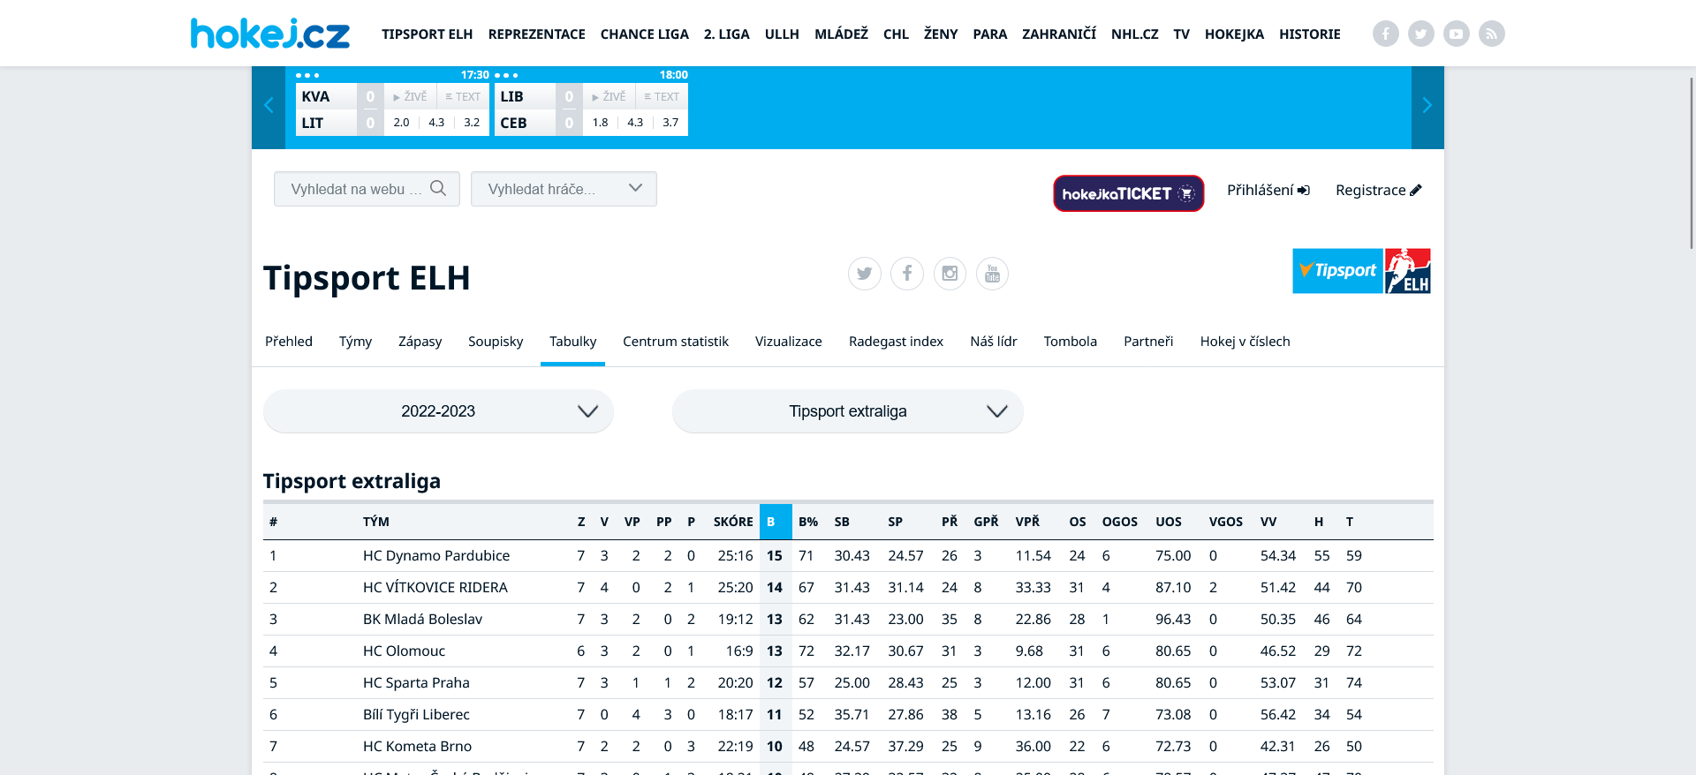Open TEXT commentary for LIB vs CEB
Screen dimensions: 1696x775
point(662,96)
